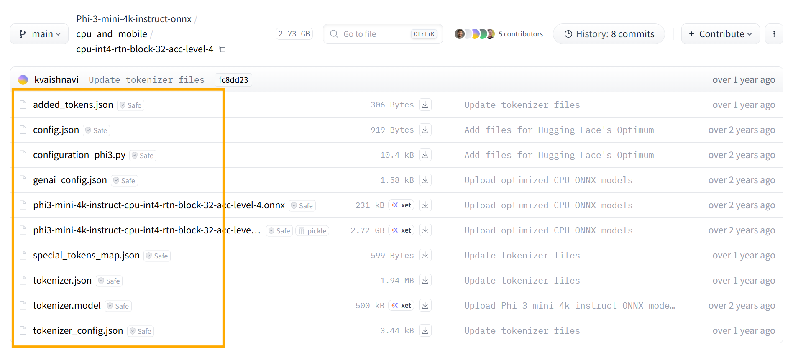Open the cpu_and_mobile breadcrumb folder
The height and width of the screenshot is (358, 793).
coord(112,34)
